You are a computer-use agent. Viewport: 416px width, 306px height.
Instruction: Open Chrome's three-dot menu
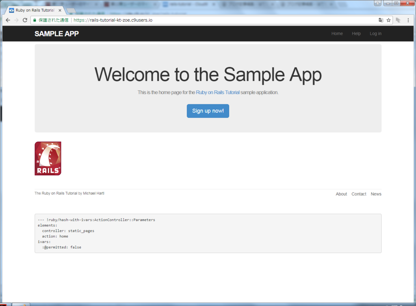click(x=408, y=20)
